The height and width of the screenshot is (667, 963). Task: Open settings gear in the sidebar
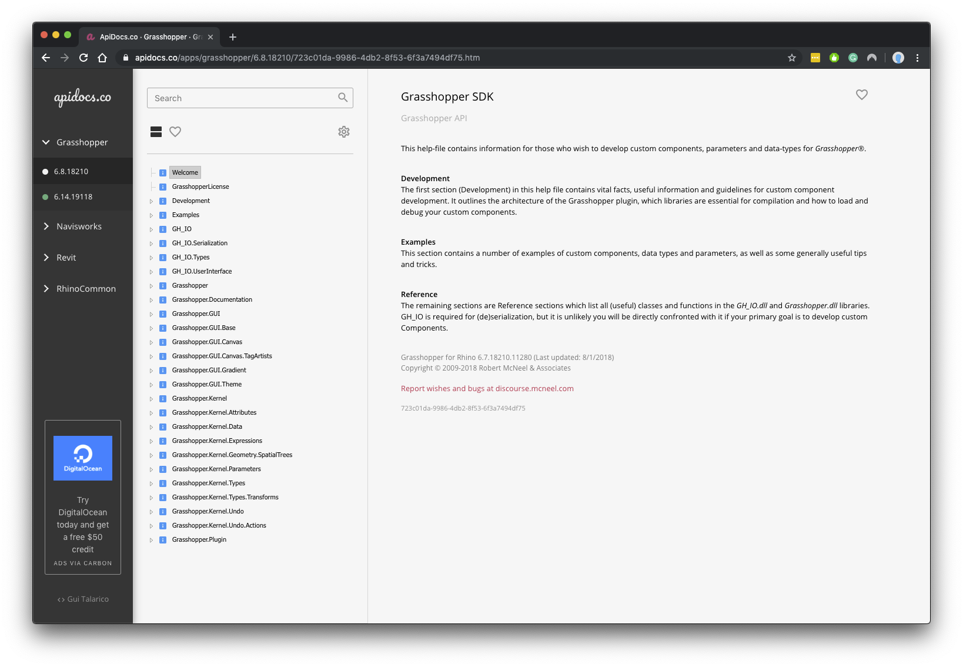[x=344, y=132]
